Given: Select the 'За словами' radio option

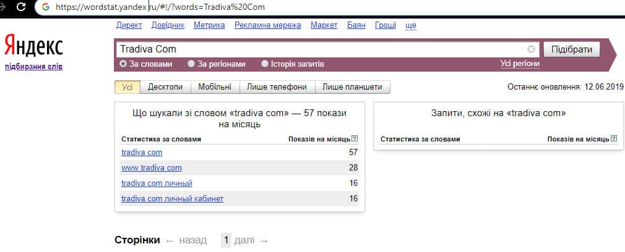Looking at the screenshot, I should pyautogui.click(x=146, y=64).
